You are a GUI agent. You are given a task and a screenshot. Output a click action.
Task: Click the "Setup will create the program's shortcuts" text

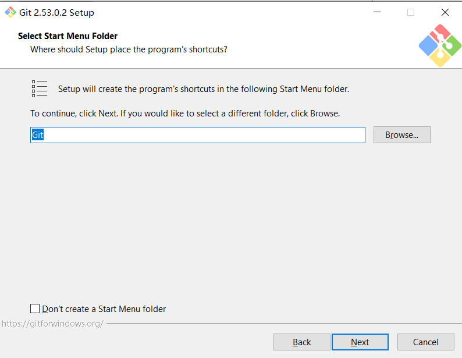click(x=204, y=89)
